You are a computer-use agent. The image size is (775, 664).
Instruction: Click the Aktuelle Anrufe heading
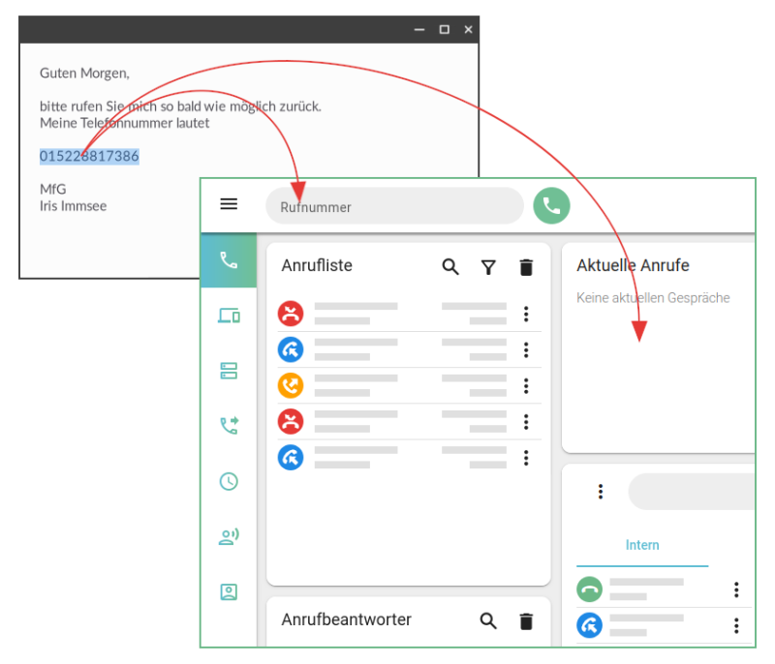[x=633, y=265]
